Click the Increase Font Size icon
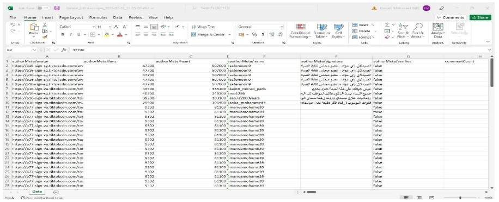499x202 pixels. coord(117,27)
